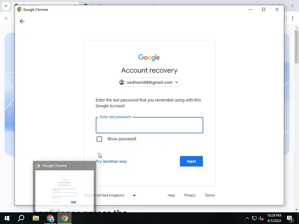Click back arrow in background Chrome toolbar
The image size is (299, 224).
click(x=6, y=18)
